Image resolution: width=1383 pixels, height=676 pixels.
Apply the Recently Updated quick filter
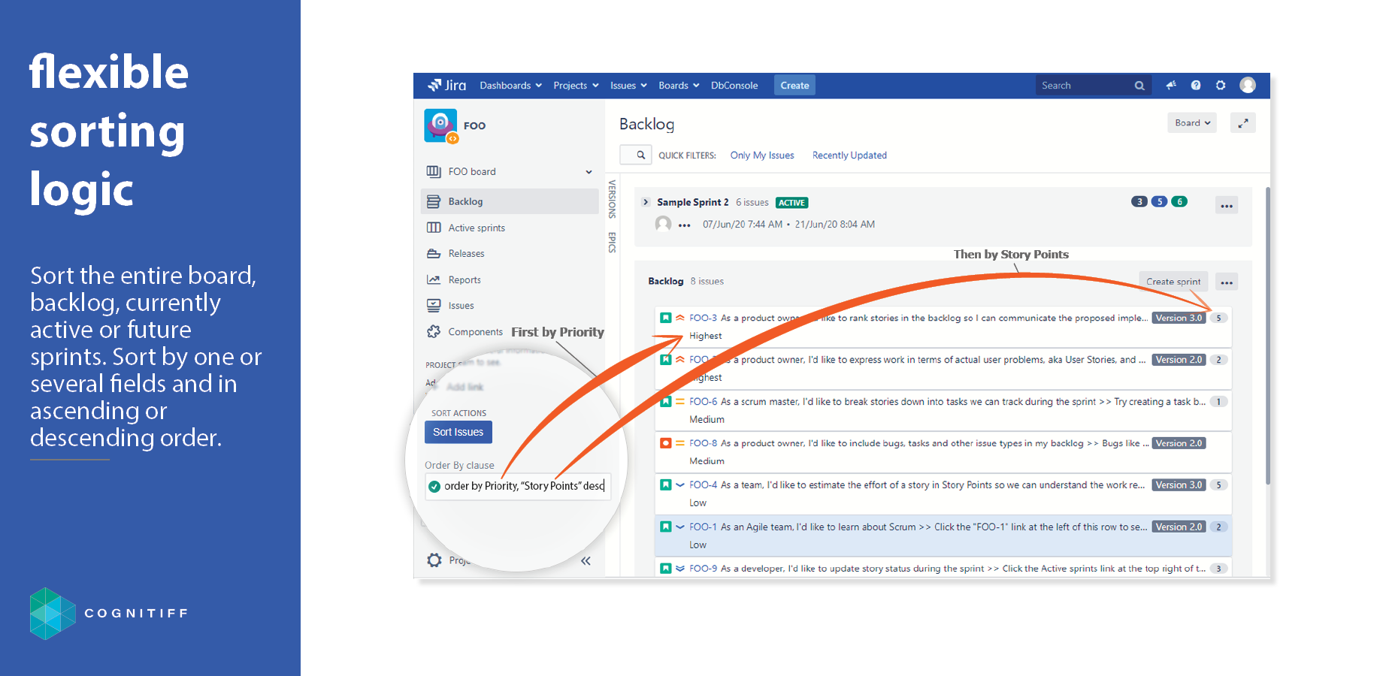point(849,155)
